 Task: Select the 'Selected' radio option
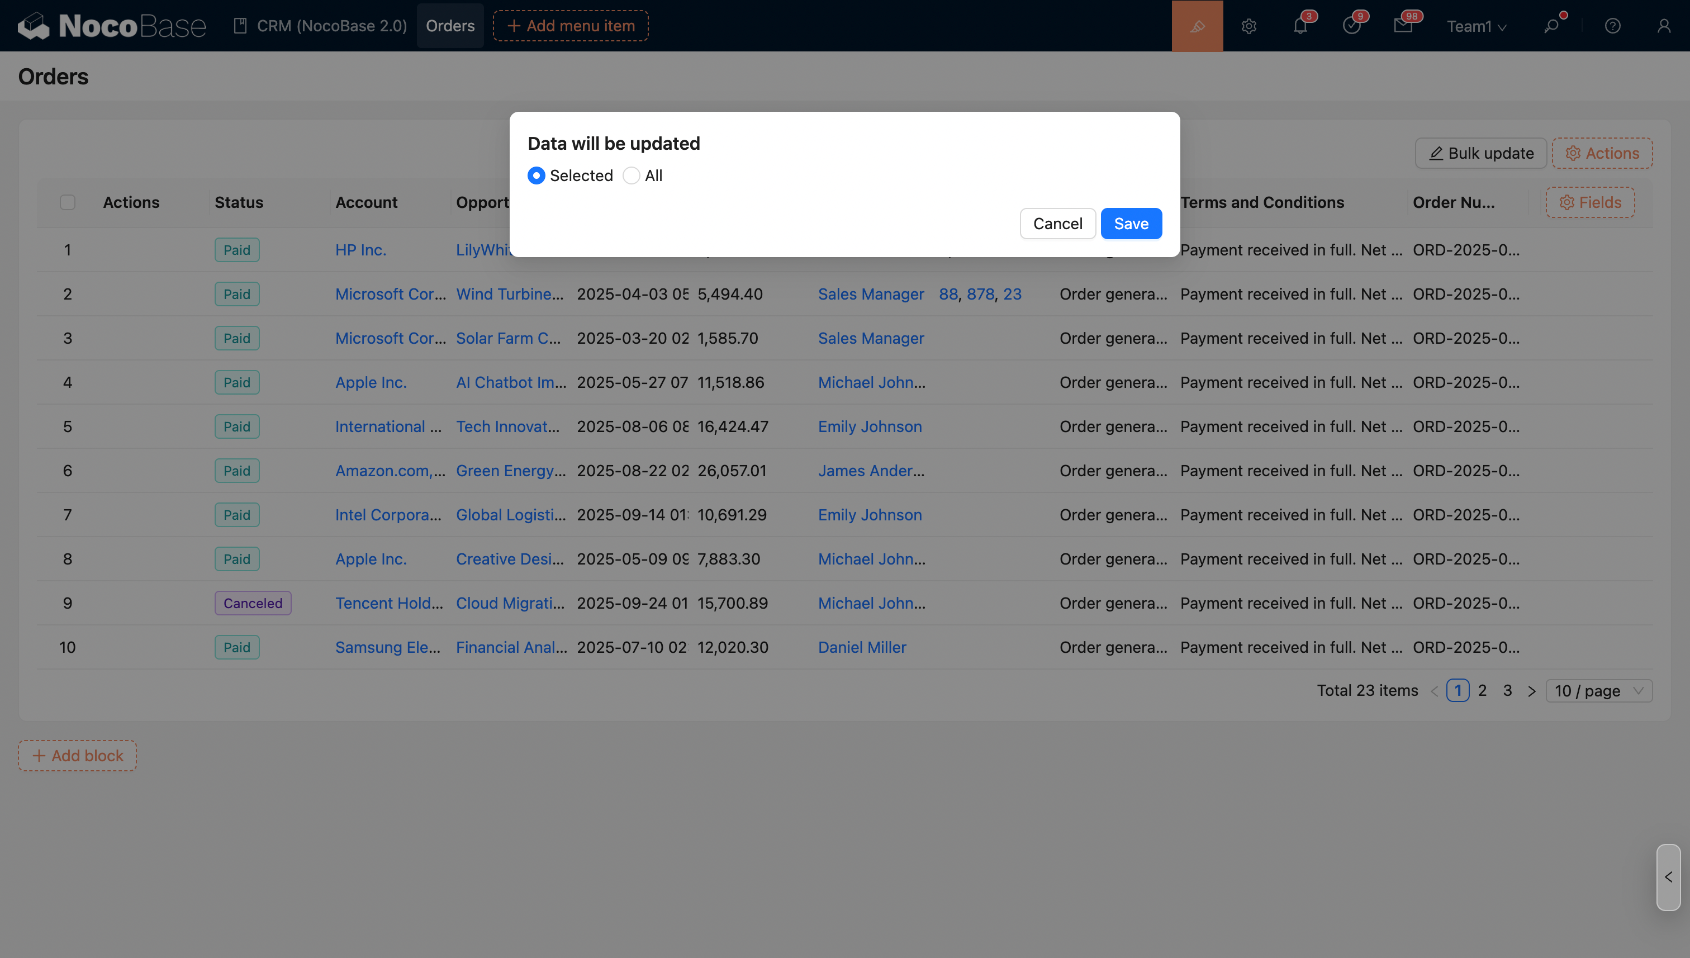coord(536,176)
